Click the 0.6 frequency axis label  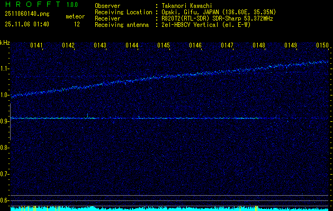tap(5, 200)
